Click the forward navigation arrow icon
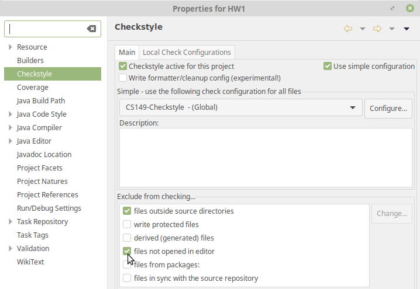Screen dimensions: 420x289 pos(377,29)
